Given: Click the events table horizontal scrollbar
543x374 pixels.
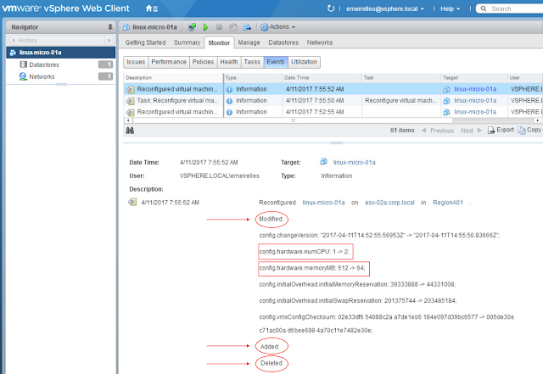Looking at the screenshot, I should coord(293,120).
